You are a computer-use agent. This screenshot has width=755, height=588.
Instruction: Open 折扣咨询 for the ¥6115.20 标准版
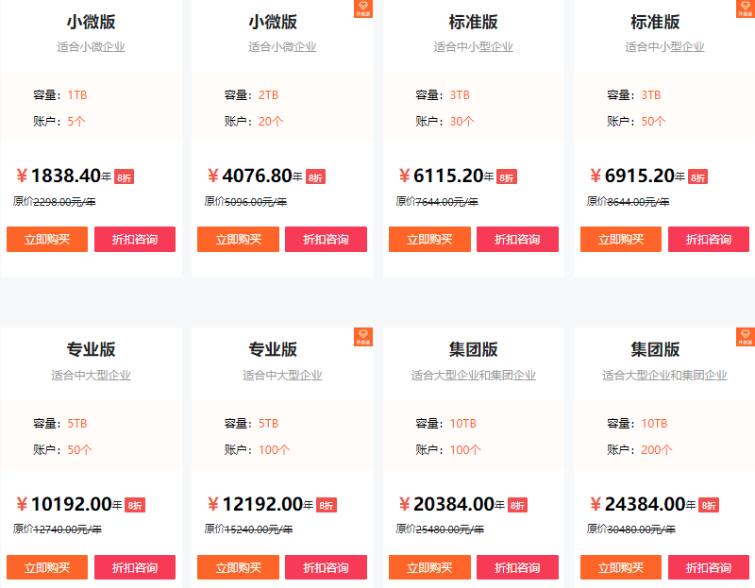[517, 240]
